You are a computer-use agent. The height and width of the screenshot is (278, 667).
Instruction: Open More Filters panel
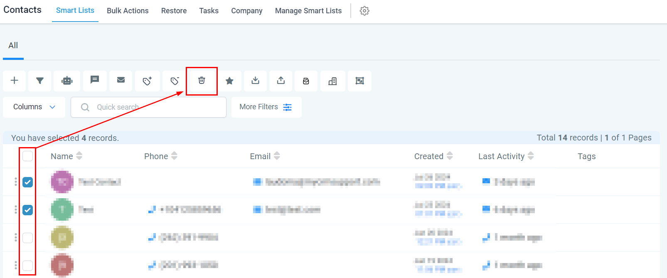pyautogui.click(x=266, y=107)
